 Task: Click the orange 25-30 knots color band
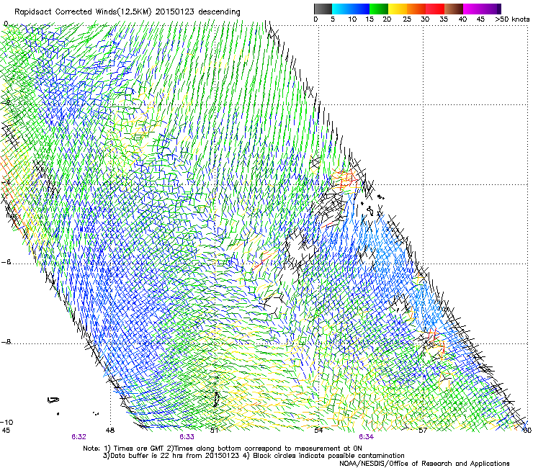[x=416, y=9]
